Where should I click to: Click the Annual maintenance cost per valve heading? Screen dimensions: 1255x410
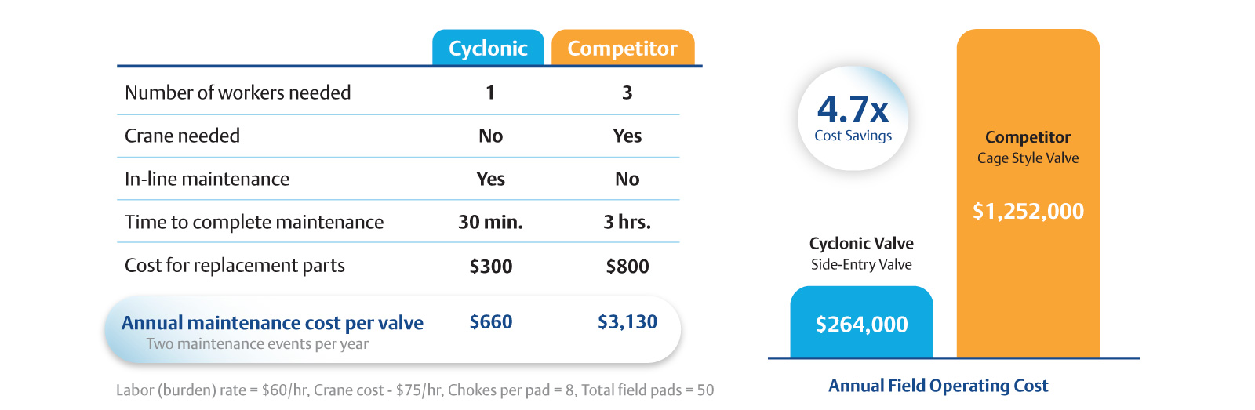272,322
